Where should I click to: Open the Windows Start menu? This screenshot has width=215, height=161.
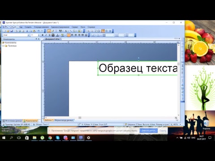[x=4, y=138]
